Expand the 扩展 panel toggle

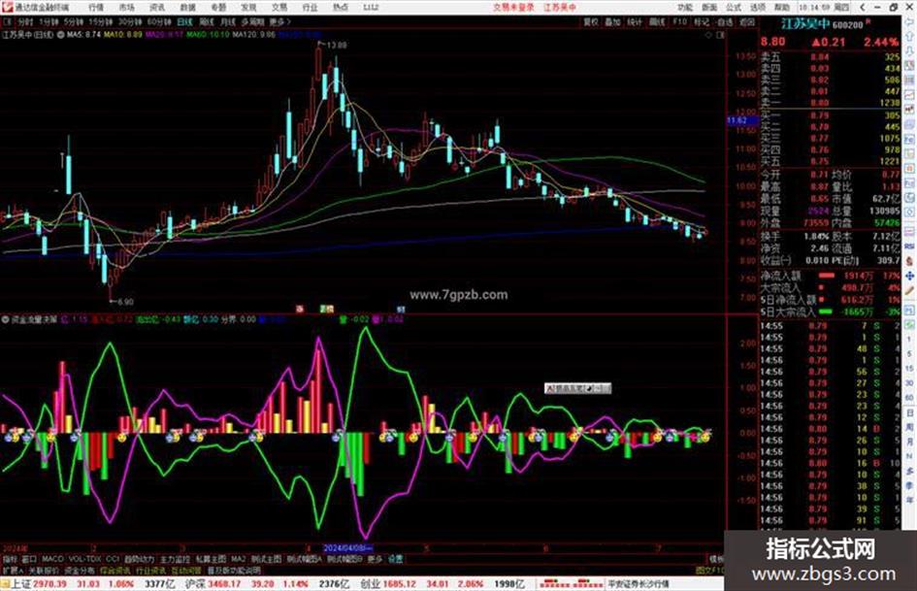point(13,570)
